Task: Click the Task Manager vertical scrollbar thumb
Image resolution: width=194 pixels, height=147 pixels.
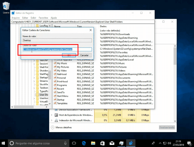Action: (x=175, y=56)
